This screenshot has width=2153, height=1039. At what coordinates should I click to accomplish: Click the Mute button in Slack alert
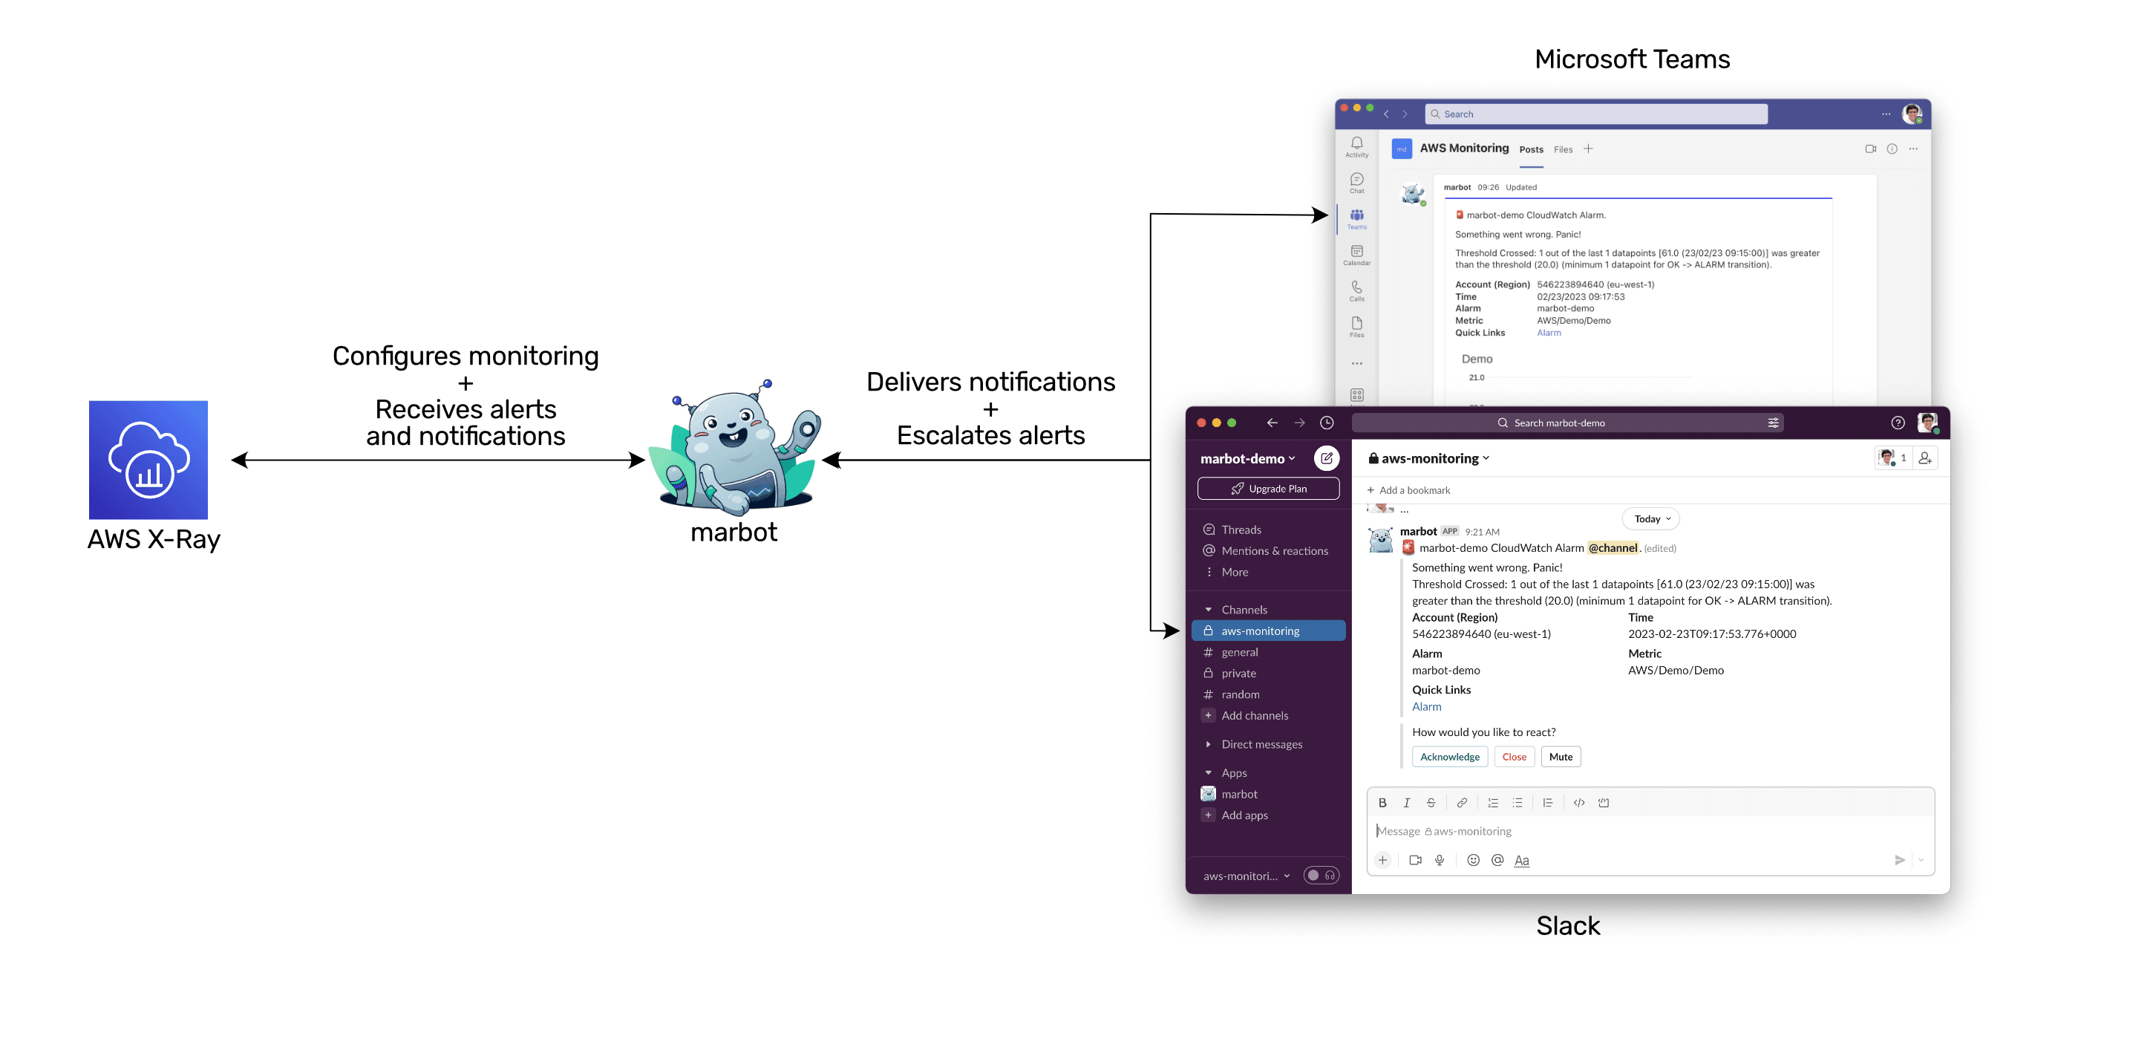[x=1561, y=756]
